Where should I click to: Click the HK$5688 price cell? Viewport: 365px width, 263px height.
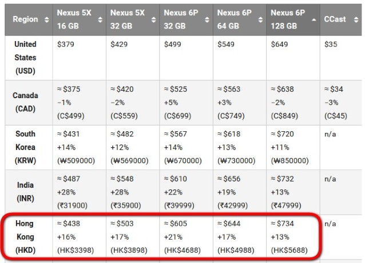click(289, 250)
